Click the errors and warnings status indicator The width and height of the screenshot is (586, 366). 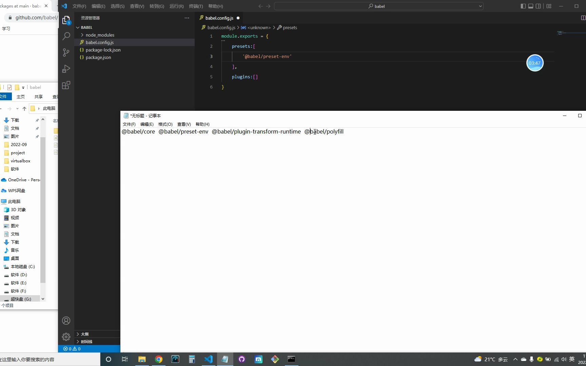click(72, 349)
